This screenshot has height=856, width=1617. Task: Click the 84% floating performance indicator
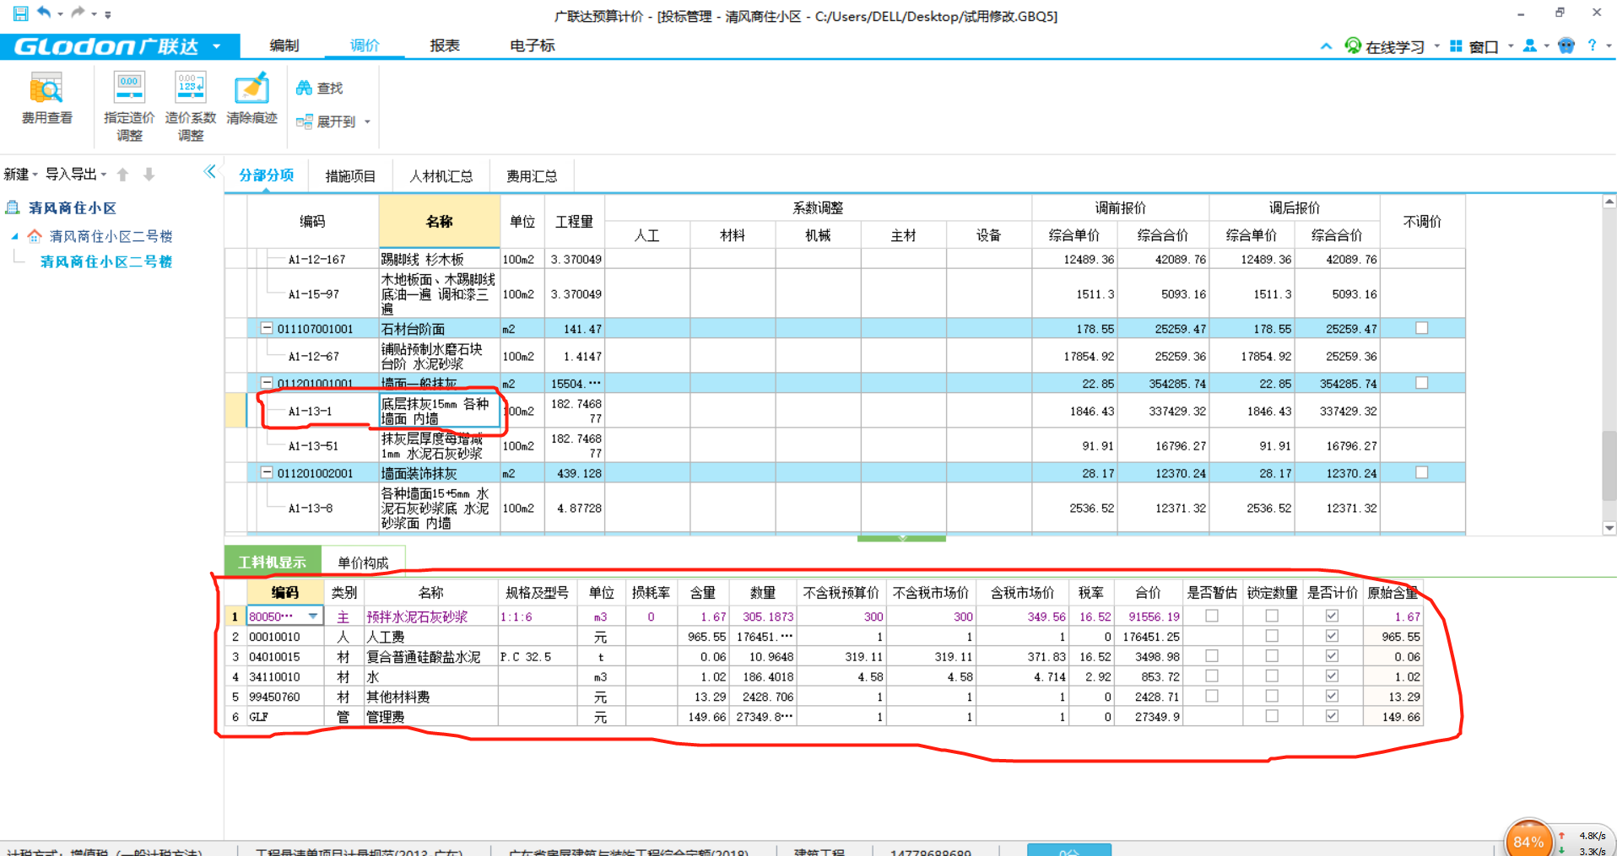[1528, 840]
